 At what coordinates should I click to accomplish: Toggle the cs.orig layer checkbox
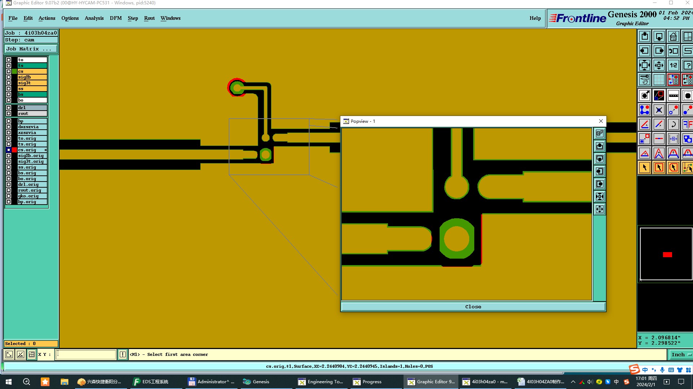(x=9, y=150)
